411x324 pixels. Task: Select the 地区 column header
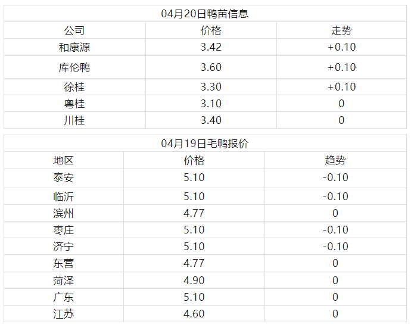[64, 160]
